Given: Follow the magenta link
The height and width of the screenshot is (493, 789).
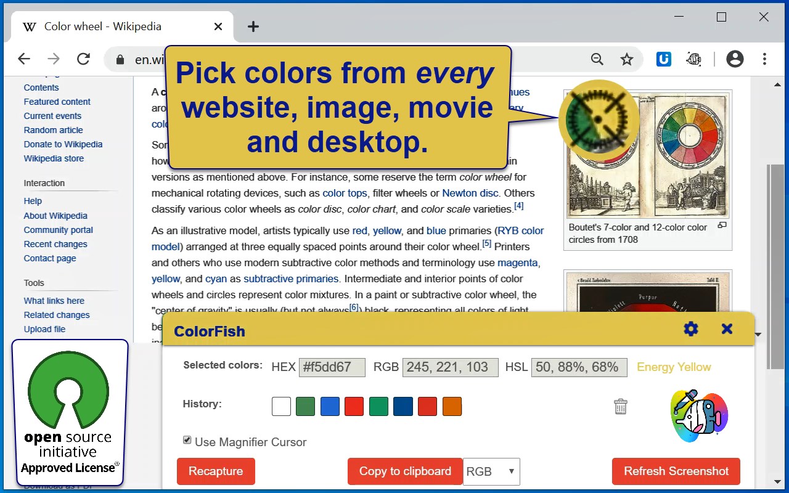Looking at the screenshot, I should [x=518, y=263].
